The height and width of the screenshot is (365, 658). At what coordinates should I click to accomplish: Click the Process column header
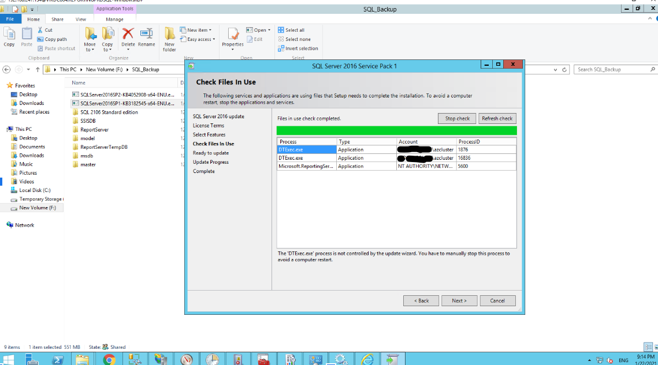point(307,142)
